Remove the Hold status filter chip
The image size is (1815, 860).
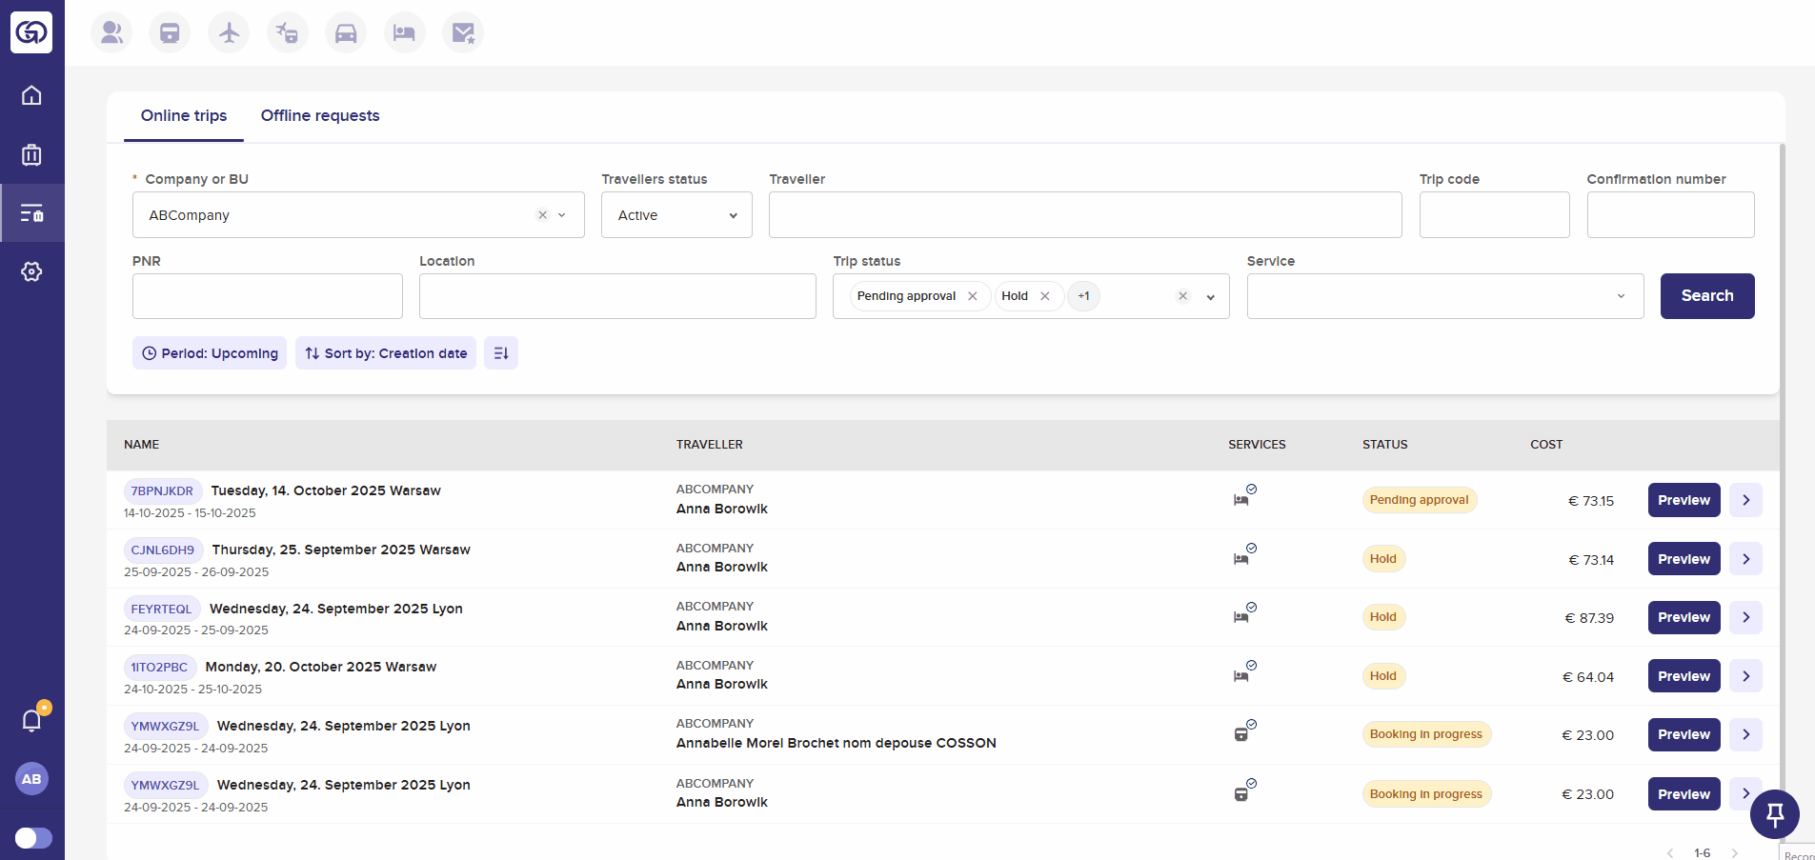[1045, 296]
